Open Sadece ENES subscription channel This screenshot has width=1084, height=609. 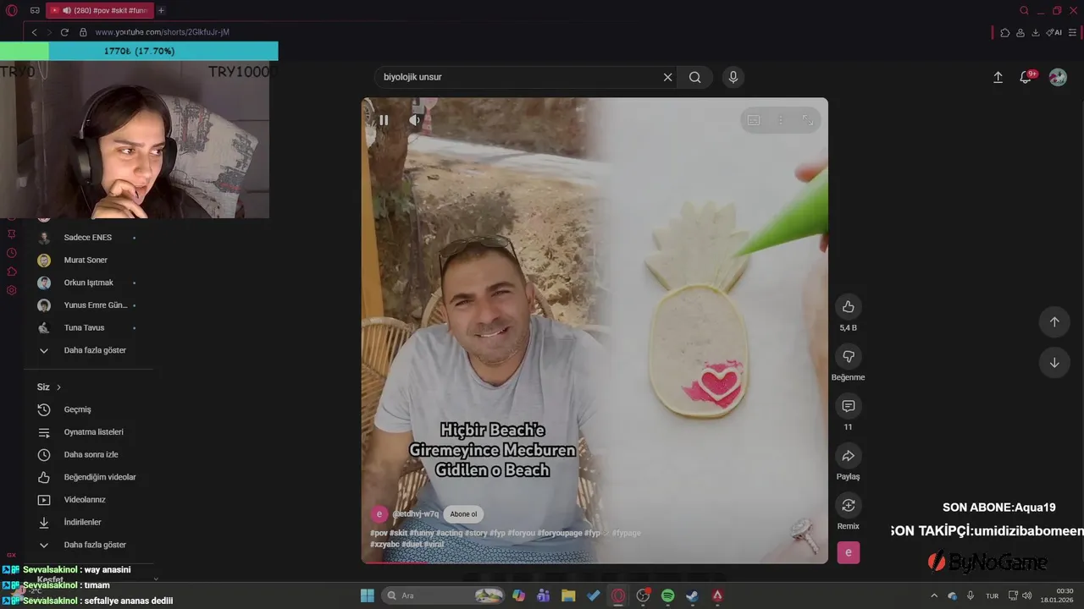[x=88, y=238]
